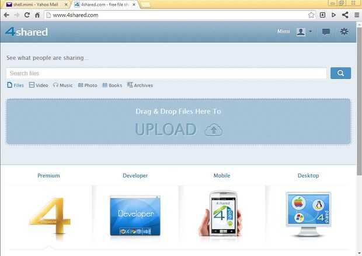Click the UPLOAD text in the drop zone

166,129
